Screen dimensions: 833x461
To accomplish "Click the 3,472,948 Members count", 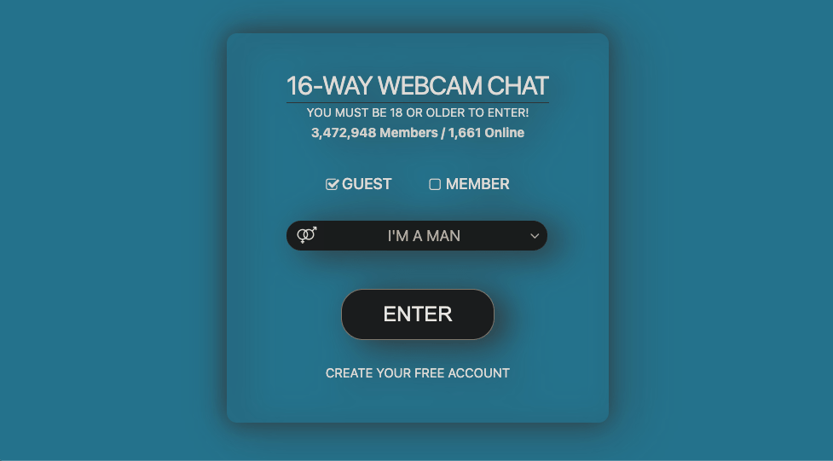I will point(374,133).
